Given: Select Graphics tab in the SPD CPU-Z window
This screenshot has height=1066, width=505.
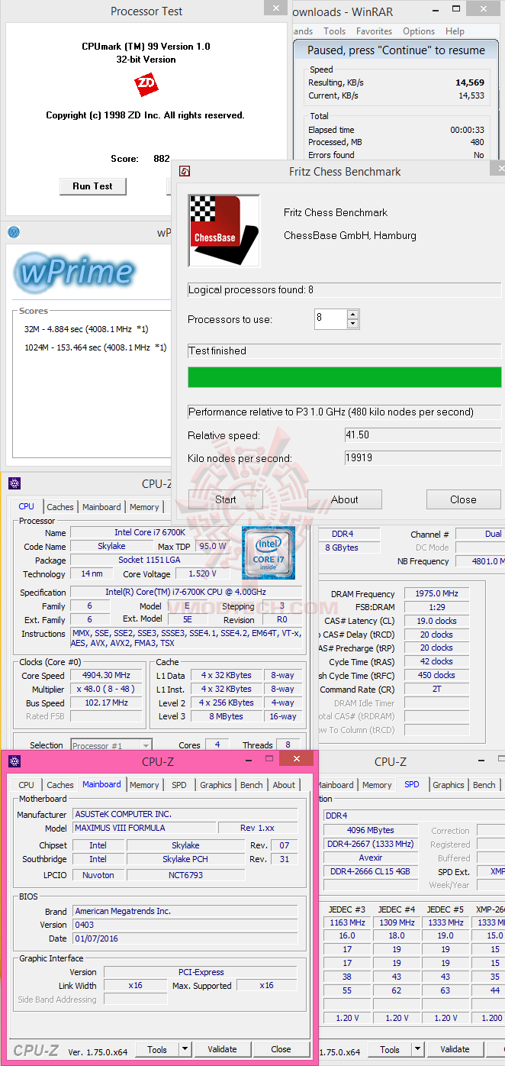Looking at the screenshot, I should pos(449,785).
